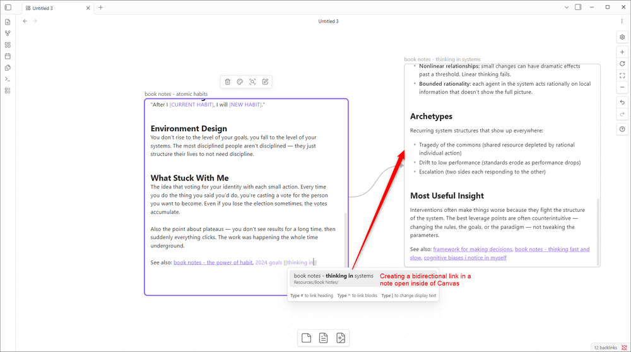
Task: Zoom out on the canvas
Action: coord(622,87)
